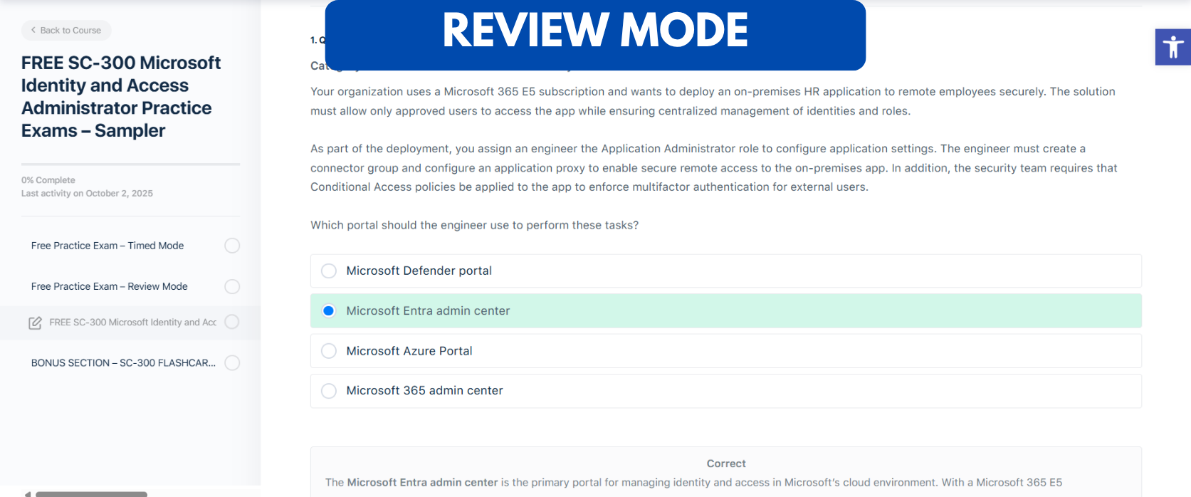The width and height of the screenshot is (1191, 497).
Task: Click the selected Microsoft Entra admin center option
Action: click(x=427, y=310)
